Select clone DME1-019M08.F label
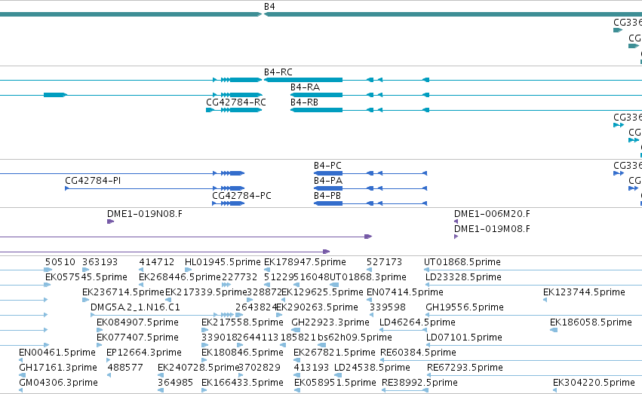642x394 pixels. (492, 229)
